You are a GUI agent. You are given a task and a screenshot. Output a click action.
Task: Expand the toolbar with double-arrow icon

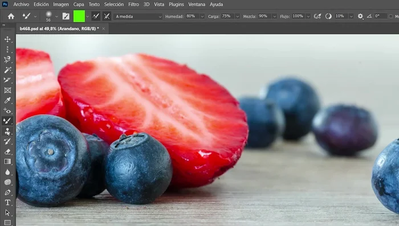click(x=4, y=25)
